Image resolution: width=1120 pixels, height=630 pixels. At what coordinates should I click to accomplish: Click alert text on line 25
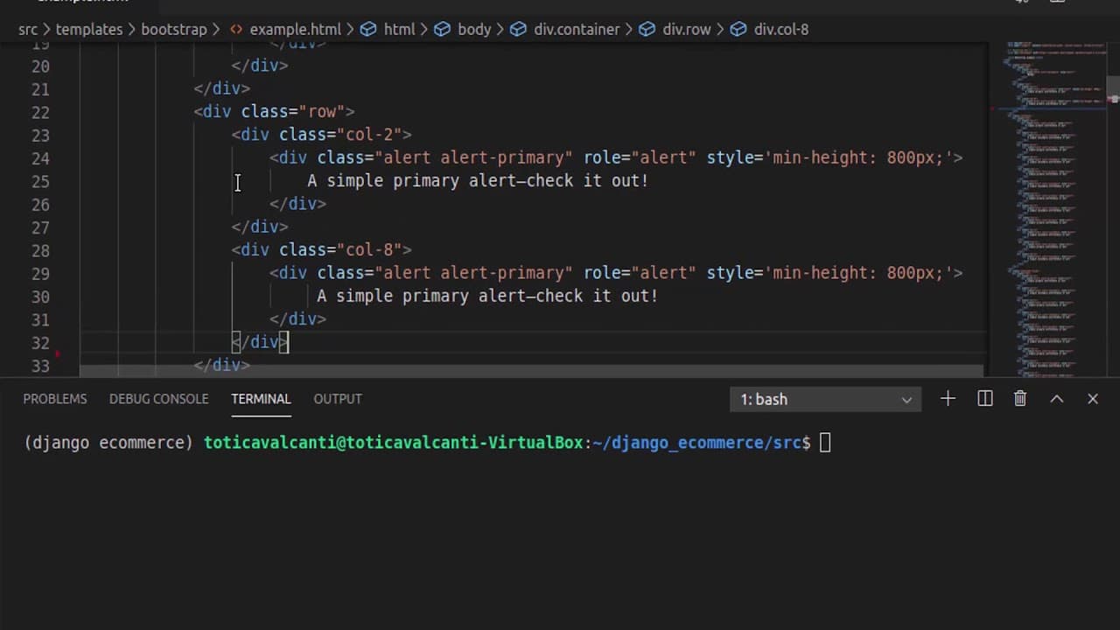[x=478, y=181]
